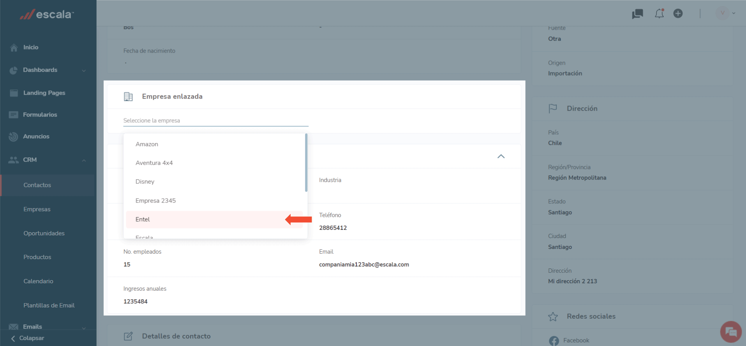746x346 pixels.
Task: Click the Estado value Santiago
Action: 560,212
